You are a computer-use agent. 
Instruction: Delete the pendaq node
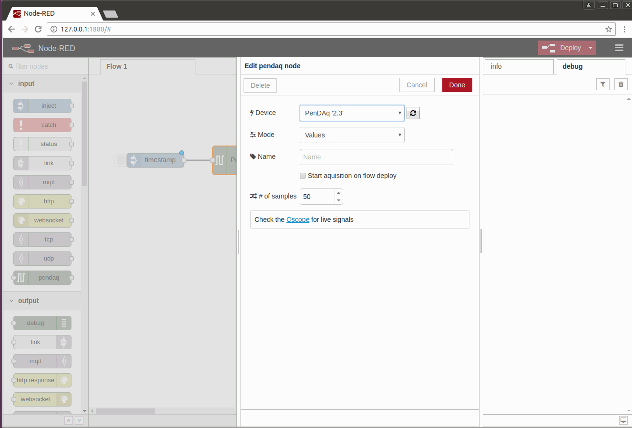point(260,85)
